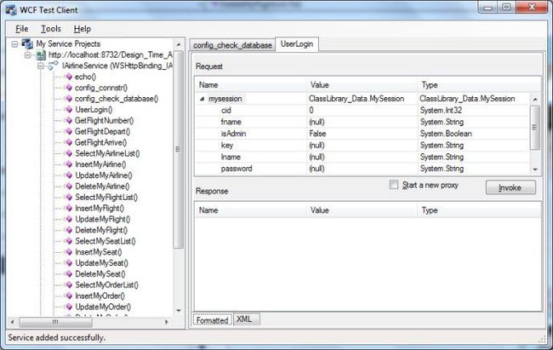Click the tree vertical scrollbar thumb

coord(179,149)
